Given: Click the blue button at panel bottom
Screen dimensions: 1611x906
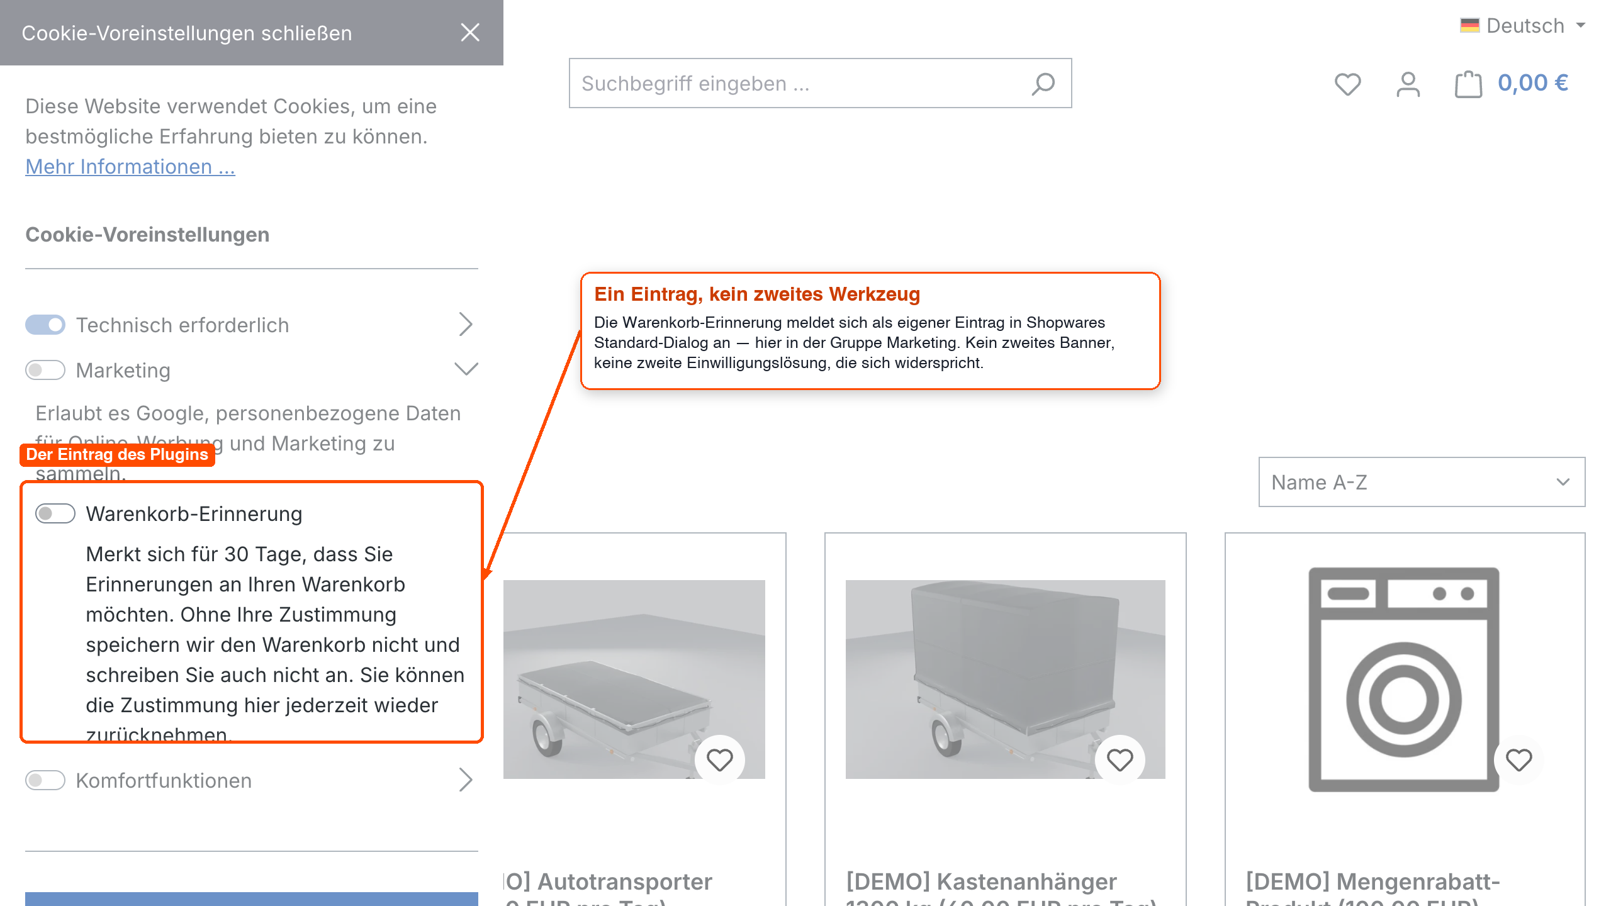Looking at the screenshot, I should [252, 899].
